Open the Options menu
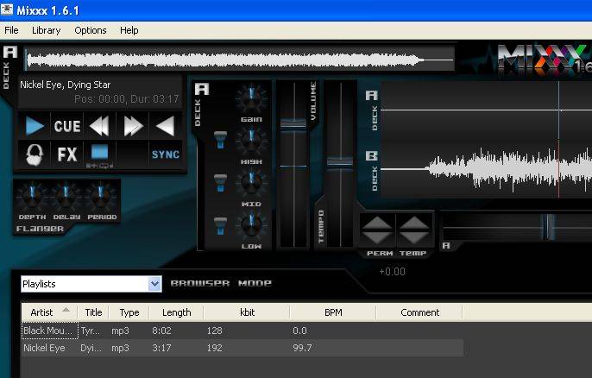Image resolution: width=592 pixels, height=378 pixels. point(91,30)
